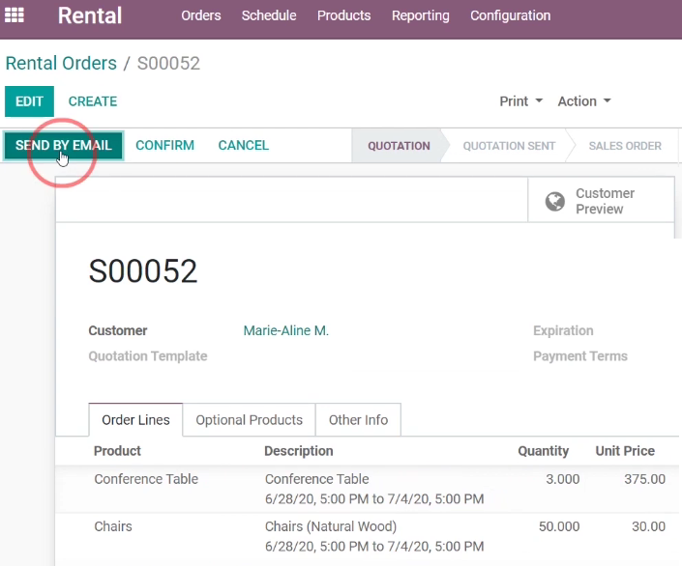The width and height of the screenshot is (682, 566).
Task: Open the Reporting menu
Action: pyautogui.click(x=420, y=15)
